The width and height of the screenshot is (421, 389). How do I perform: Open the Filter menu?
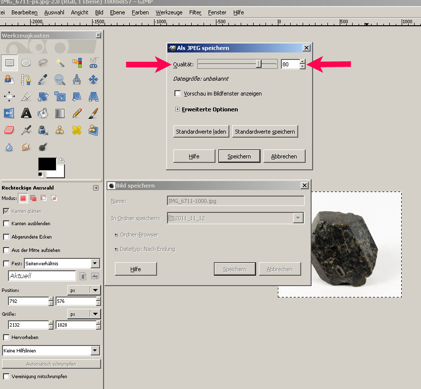(x=195, y=12)
